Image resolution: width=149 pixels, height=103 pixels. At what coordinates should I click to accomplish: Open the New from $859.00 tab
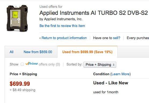(x=38, y=52)
